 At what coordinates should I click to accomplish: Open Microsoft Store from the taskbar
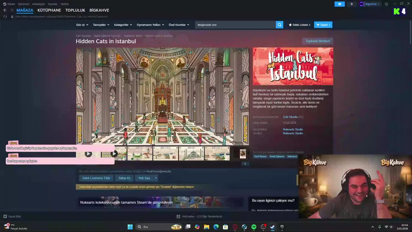[226, 227]
